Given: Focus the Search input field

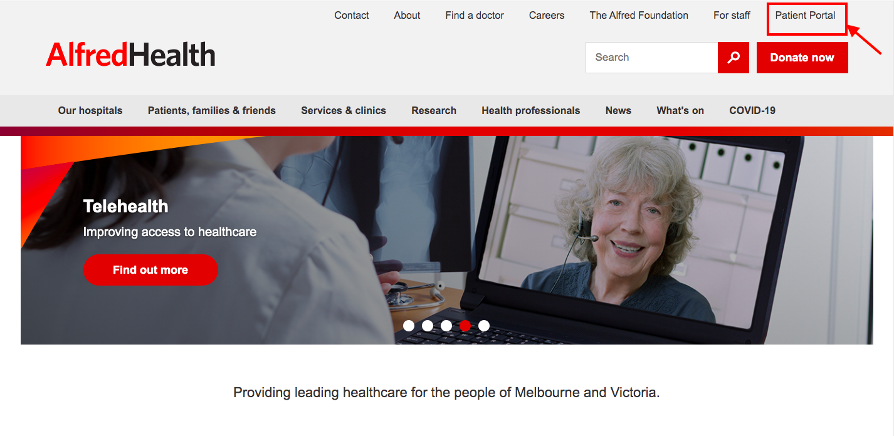Looking at the screenshot, I should tap(652, 58).
